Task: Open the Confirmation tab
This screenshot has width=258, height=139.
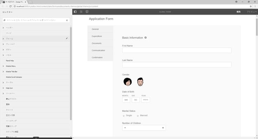Action: click(x=100, y=58)
